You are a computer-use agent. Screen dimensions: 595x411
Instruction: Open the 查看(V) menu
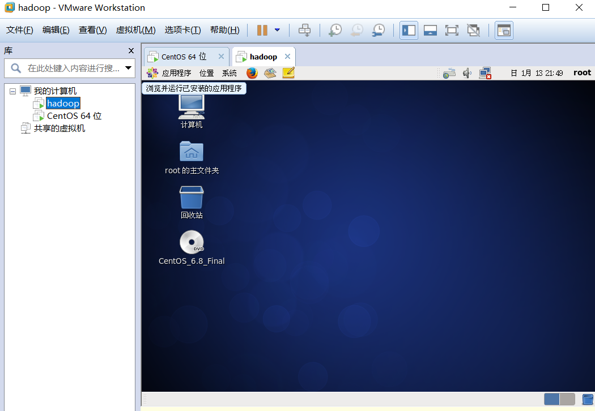pyautogui.click(x=92, y=30)
